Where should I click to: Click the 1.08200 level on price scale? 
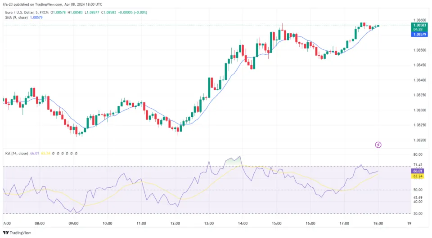(419, 140)
